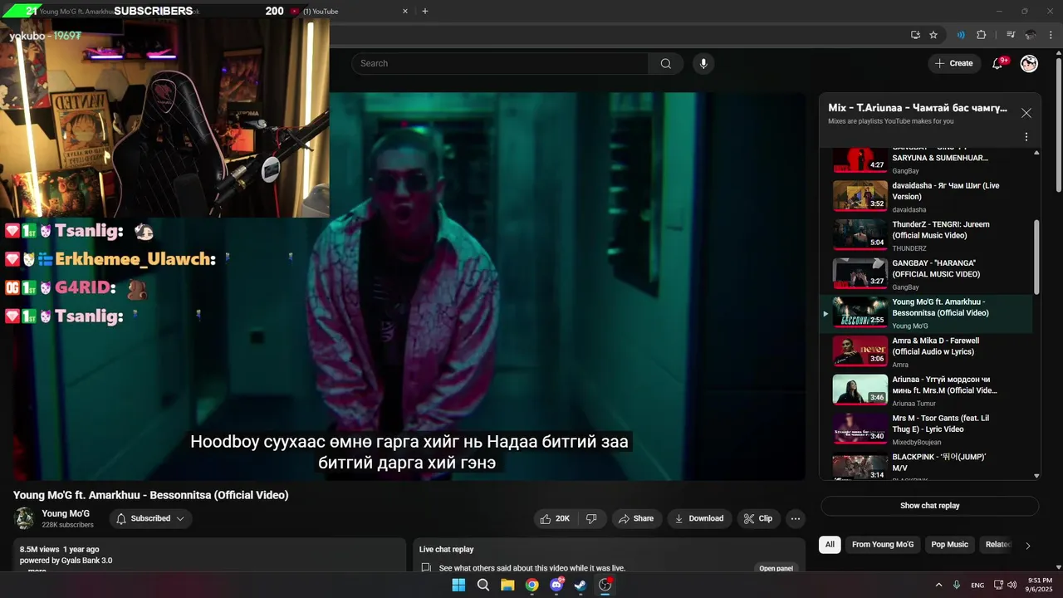Image resolution: width=1063 pixels, height=598 pixels.
Task: Select the From Young Mo'G chip
Action: 883,545
